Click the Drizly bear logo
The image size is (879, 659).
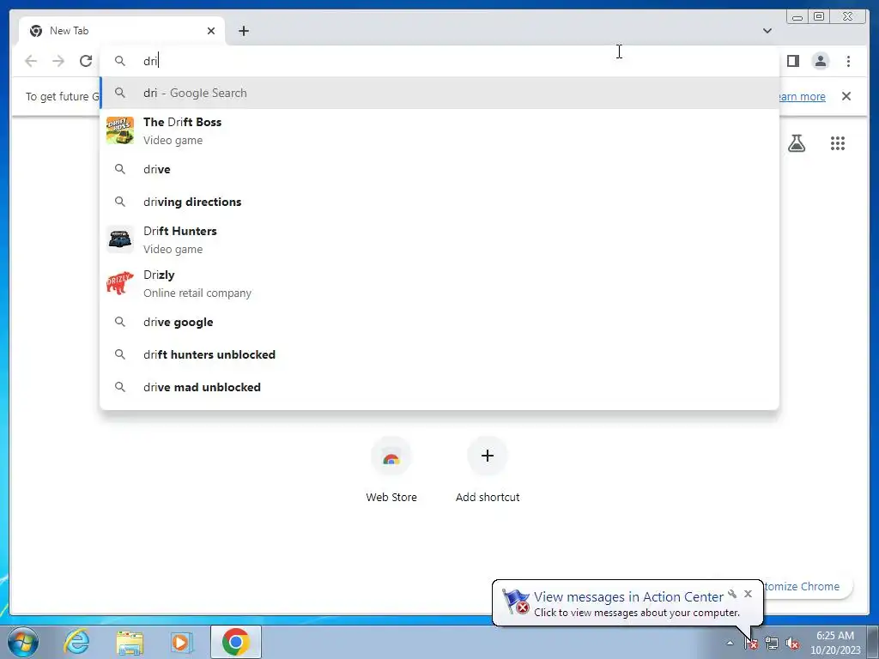tap(120, 283)
